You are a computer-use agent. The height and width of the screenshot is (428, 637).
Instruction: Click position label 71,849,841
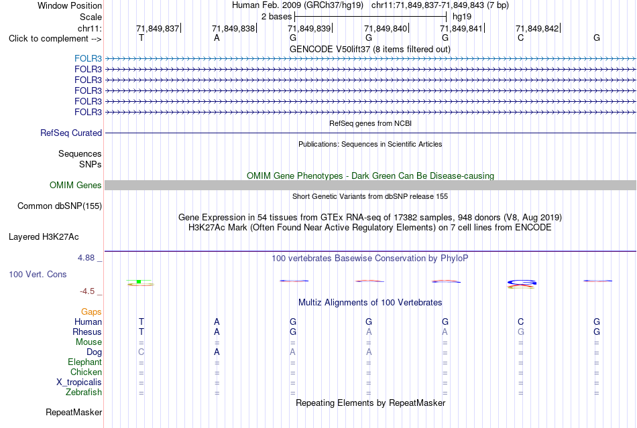pyautogui.click(x=462, y=28)
